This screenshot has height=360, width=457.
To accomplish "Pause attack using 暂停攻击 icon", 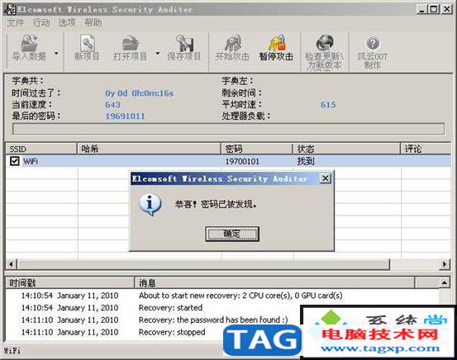I will (x=276, y=47).
